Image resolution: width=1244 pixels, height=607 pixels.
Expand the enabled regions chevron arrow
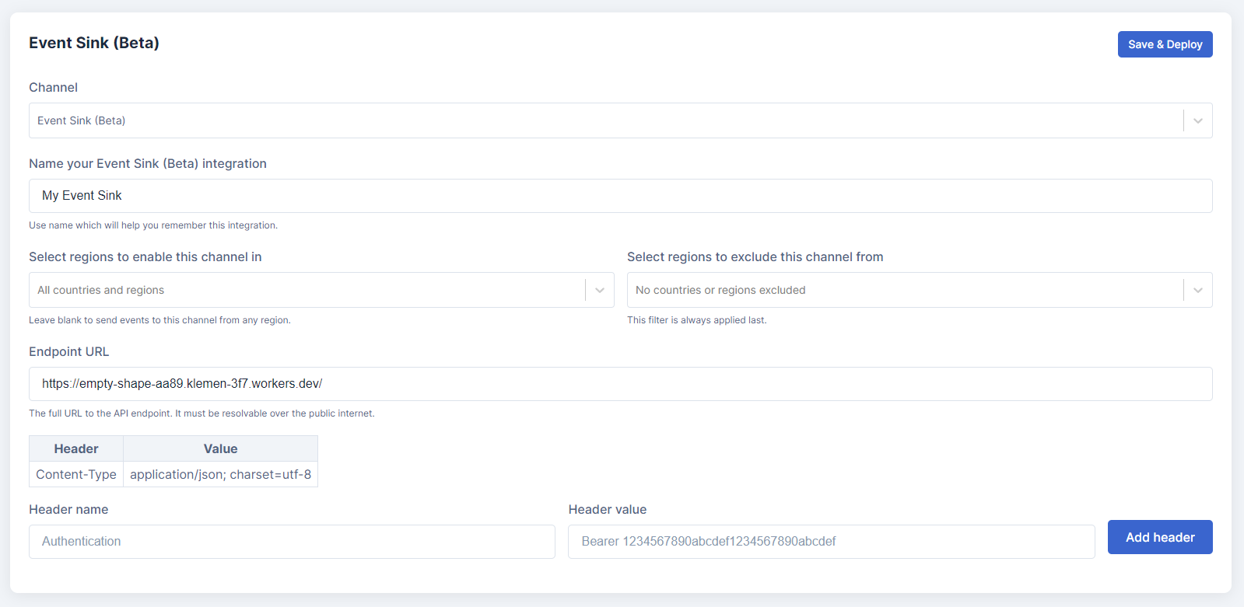coord(600,290)
